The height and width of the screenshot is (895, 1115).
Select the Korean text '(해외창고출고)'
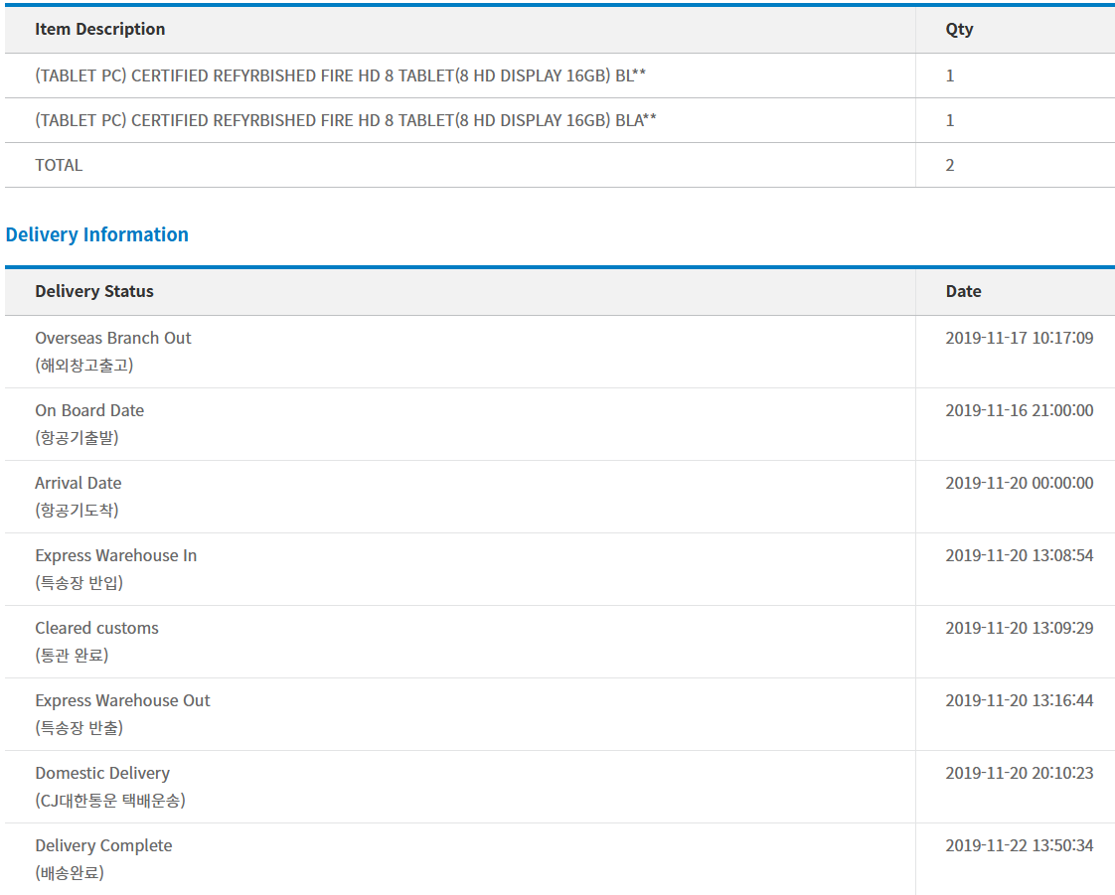(83, 366)
